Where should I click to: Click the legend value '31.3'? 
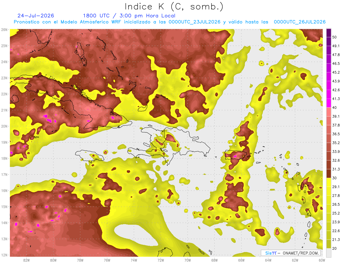tap(336, 169)
